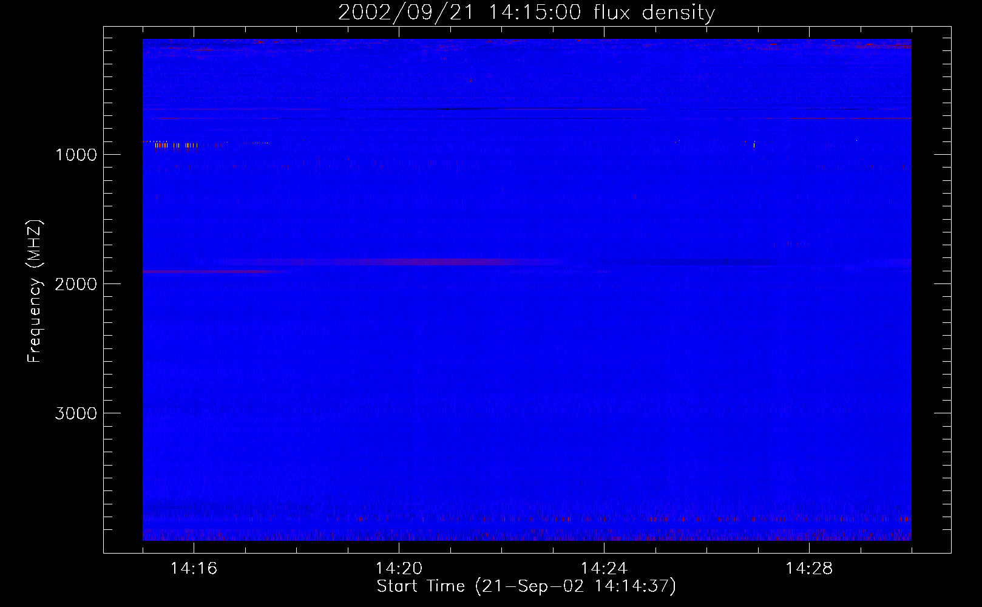Select the 14:16 time tick label

click(194, 569)
